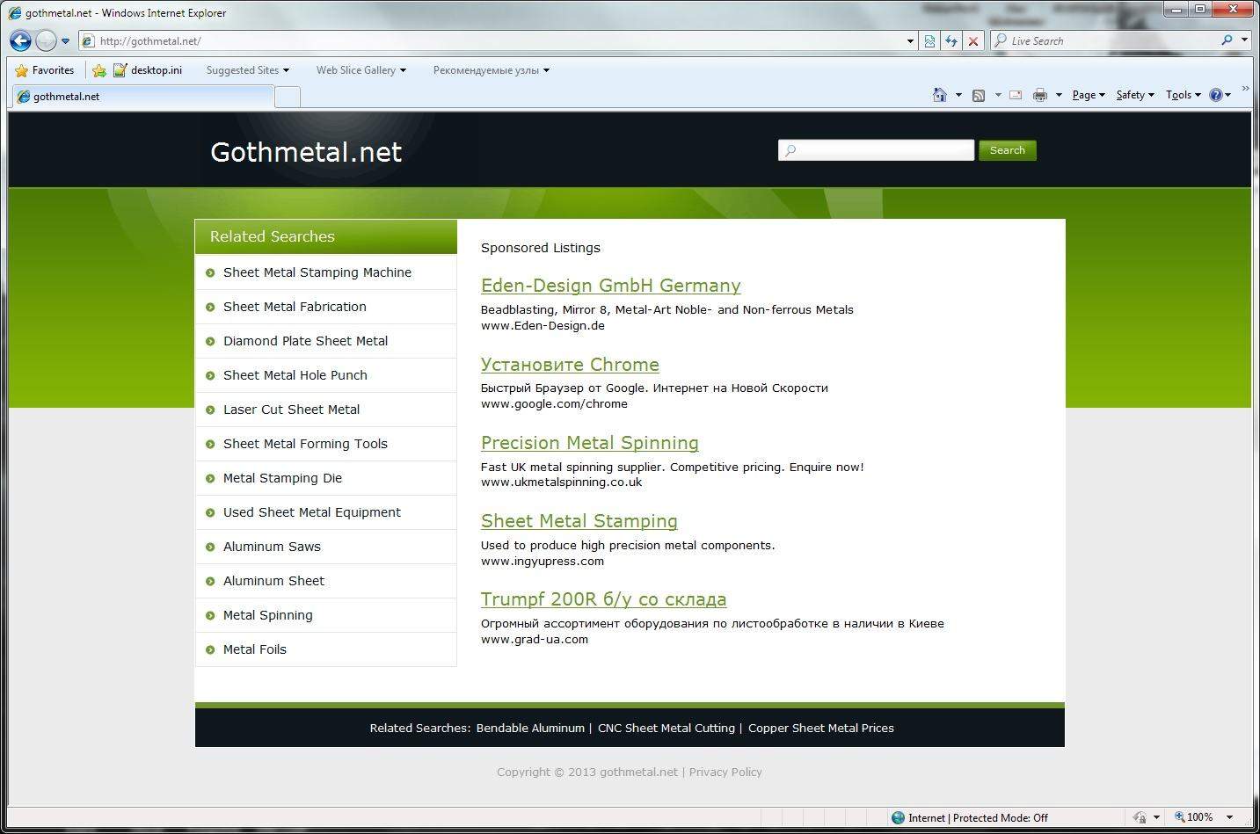Open Laser Cut Sheet Metal link
Image resolution: width=1260 pixels, height=834 pixels.
pos(291,410)
